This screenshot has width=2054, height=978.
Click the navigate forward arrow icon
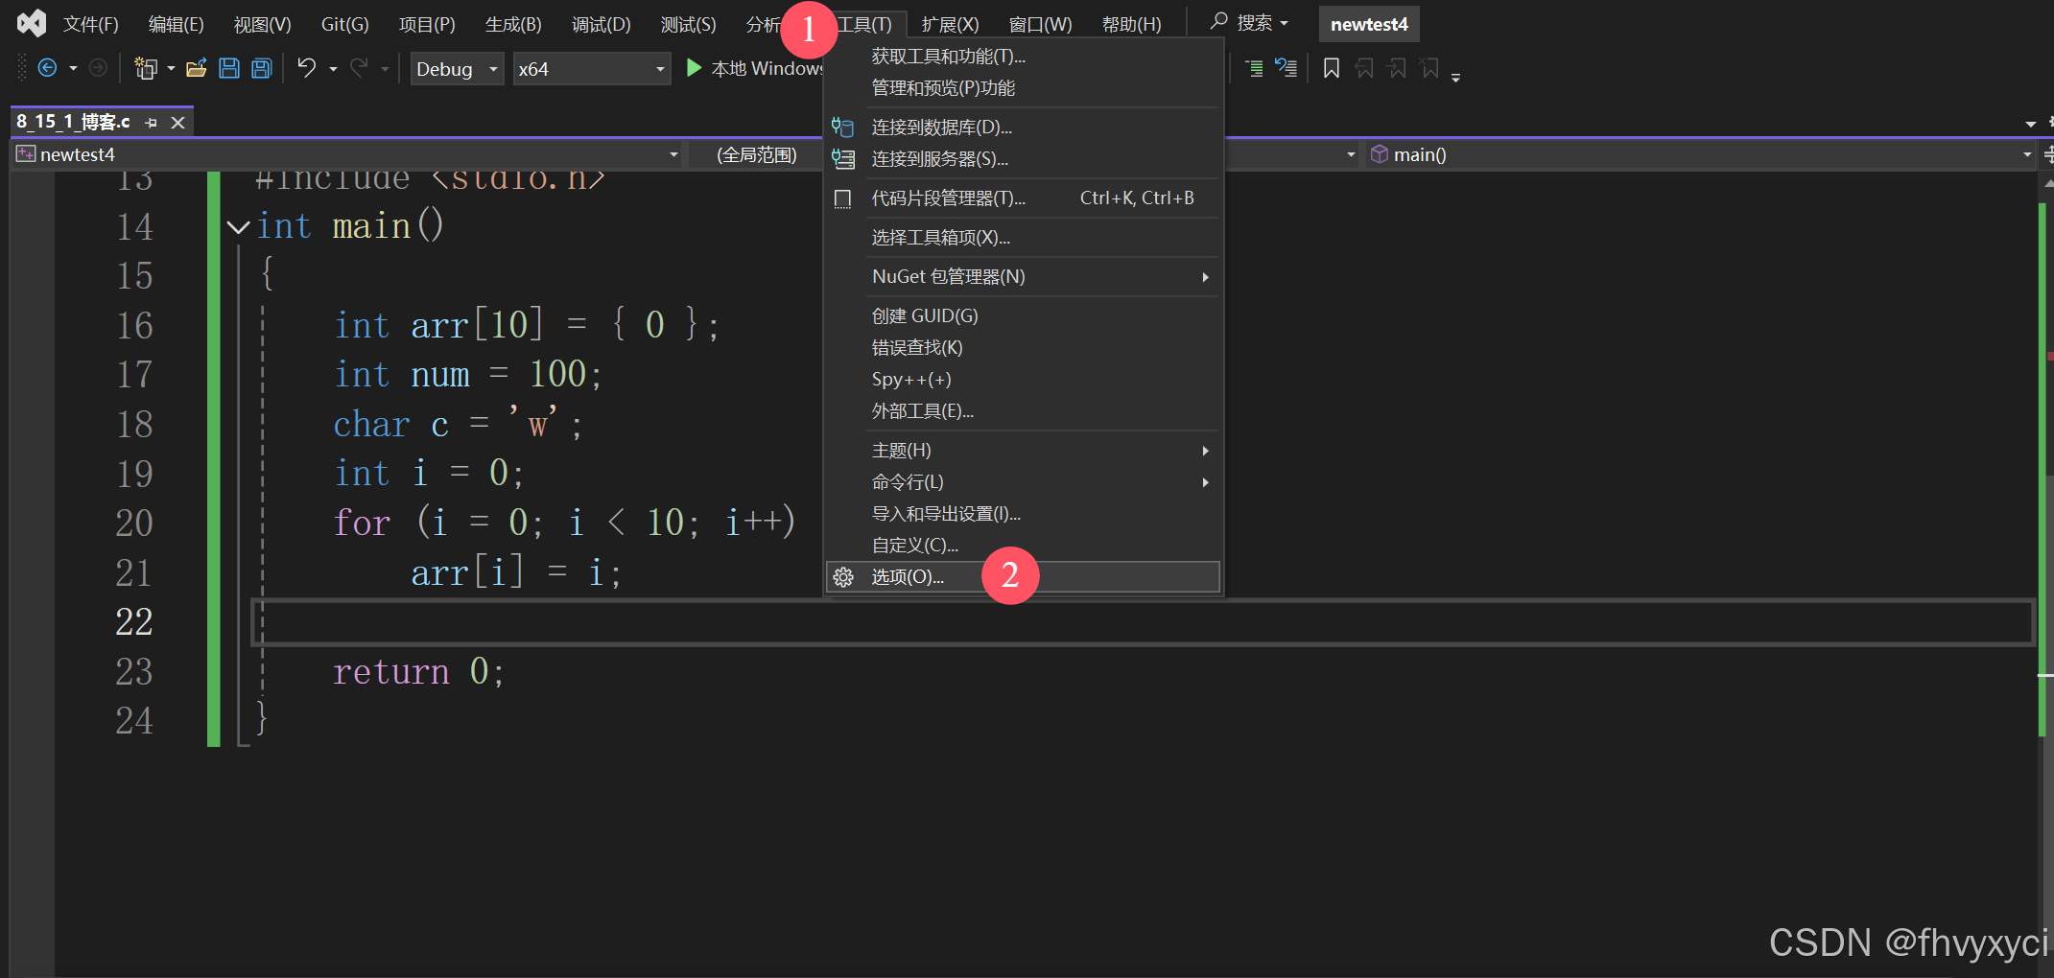coord(98,68)
